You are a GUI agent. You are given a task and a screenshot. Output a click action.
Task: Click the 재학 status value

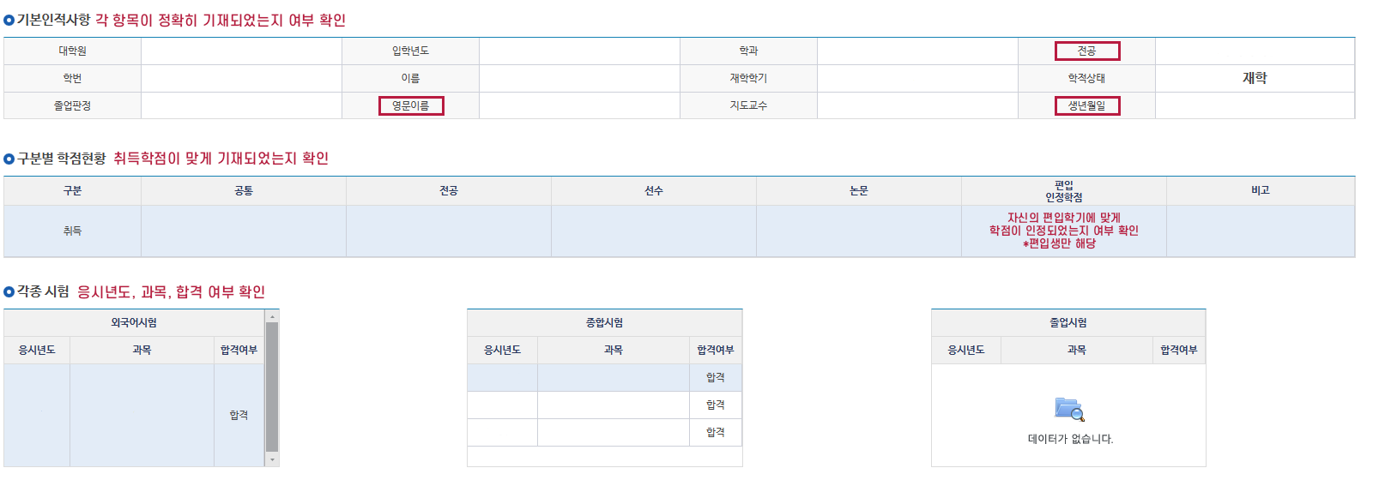click(1254, 79)
